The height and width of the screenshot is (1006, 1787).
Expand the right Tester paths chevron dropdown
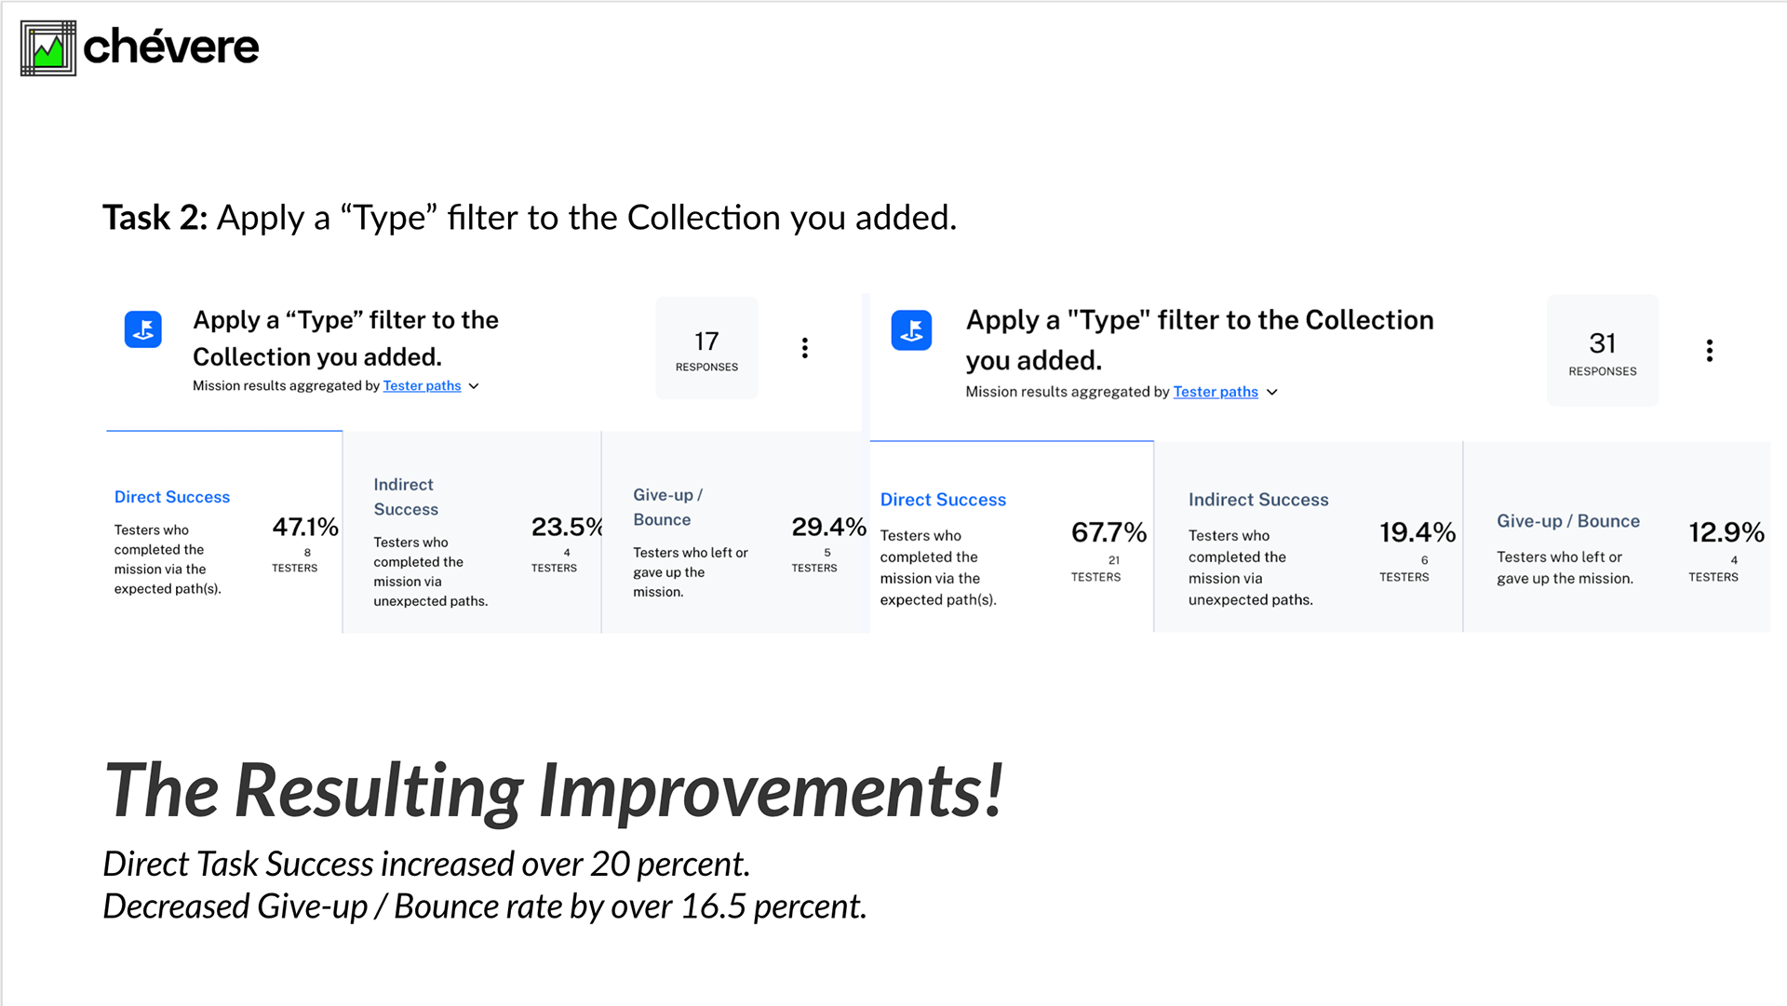coord(1272,393)
